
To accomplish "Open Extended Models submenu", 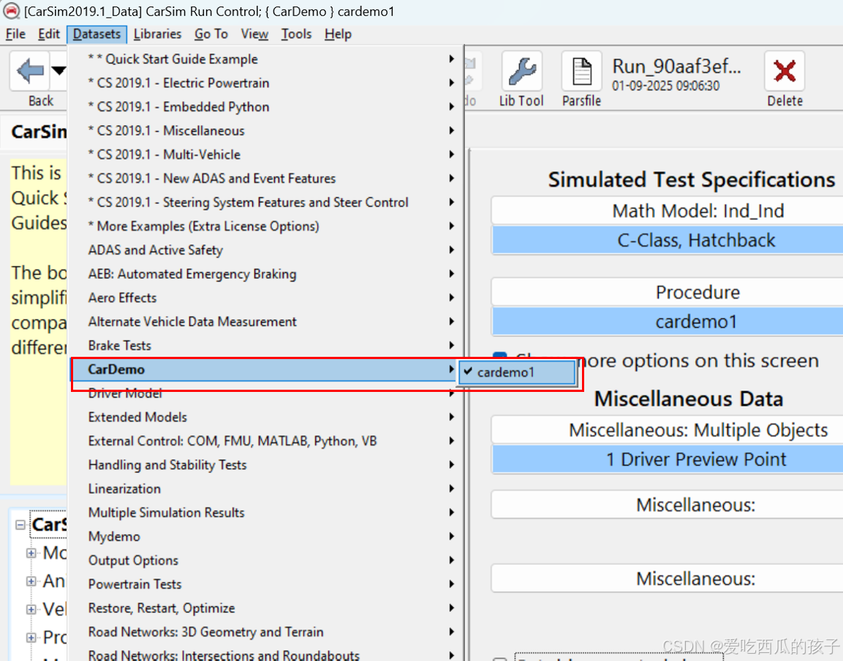I will (265, 417).
